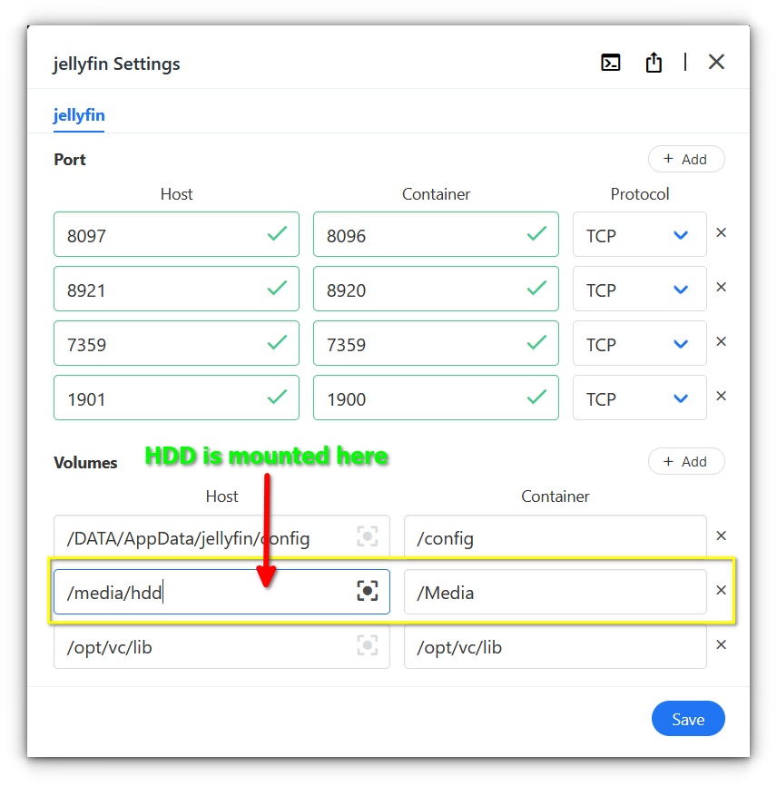The image size is (777, 786).
Task: Remove the 8097 port mapping
Action: [x=721, y=233]
